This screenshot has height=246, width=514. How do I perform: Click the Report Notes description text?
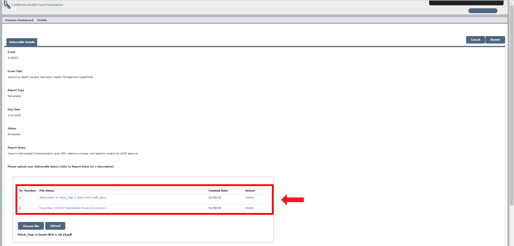(x=73, y=154)
